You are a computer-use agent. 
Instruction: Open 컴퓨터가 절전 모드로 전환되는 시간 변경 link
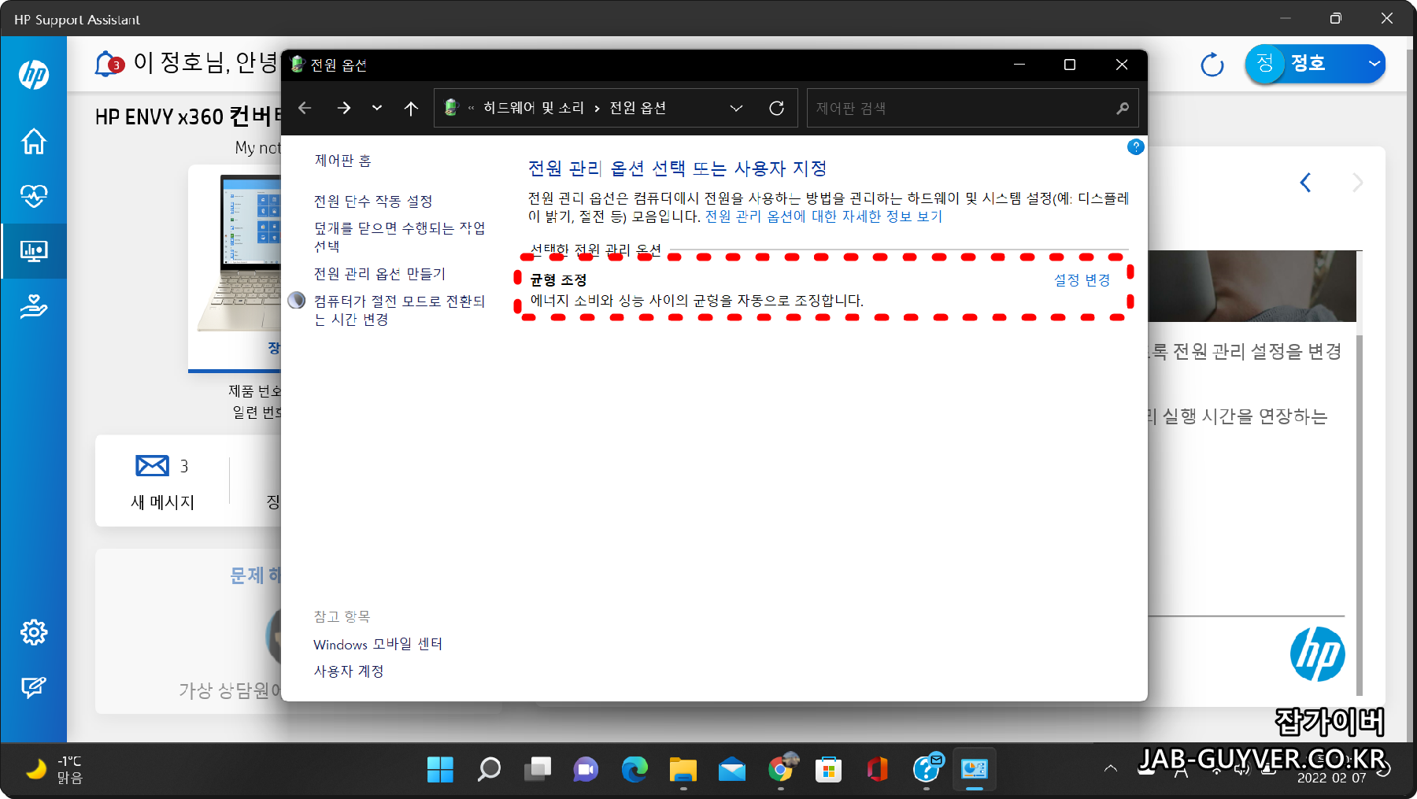coord(399,310)
